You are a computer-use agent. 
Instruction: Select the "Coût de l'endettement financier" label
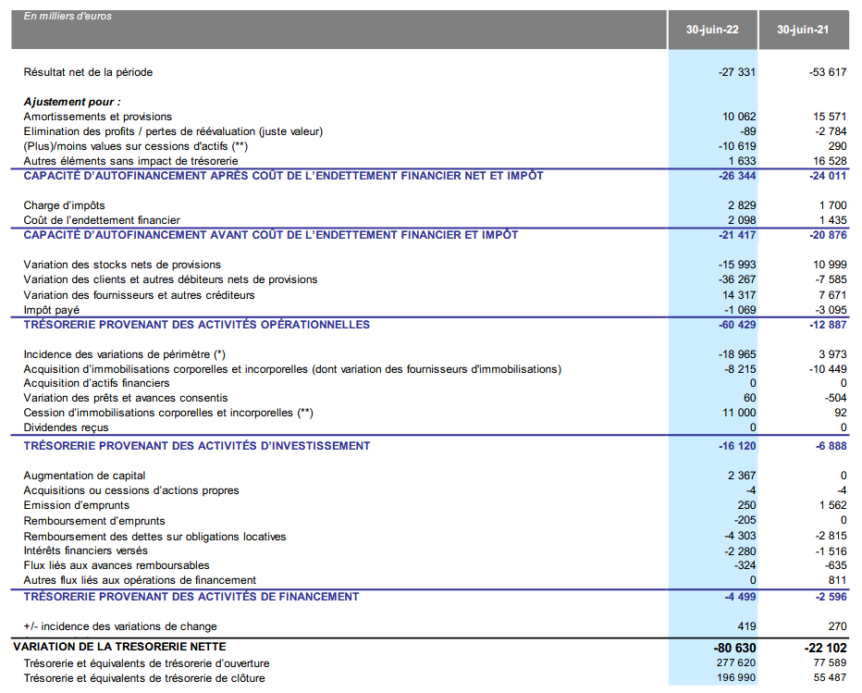(102, 220)
